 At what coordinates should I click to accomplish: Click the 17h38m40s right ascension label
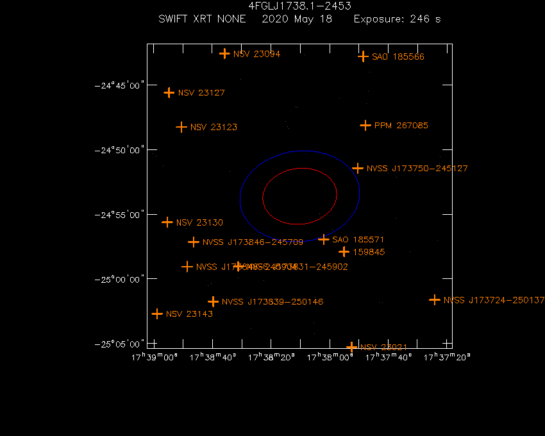[213, 357]
